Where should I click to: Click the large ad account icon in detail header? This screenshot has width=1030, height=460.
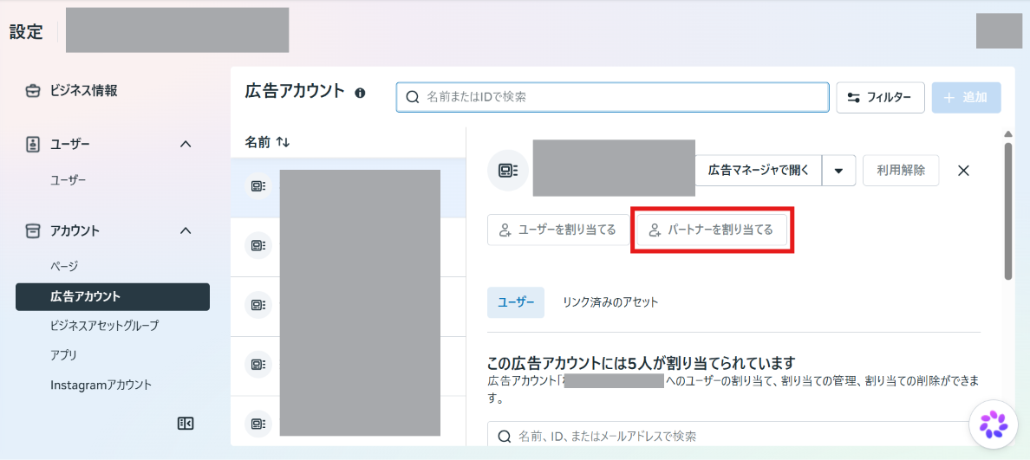tap(508, 171)
